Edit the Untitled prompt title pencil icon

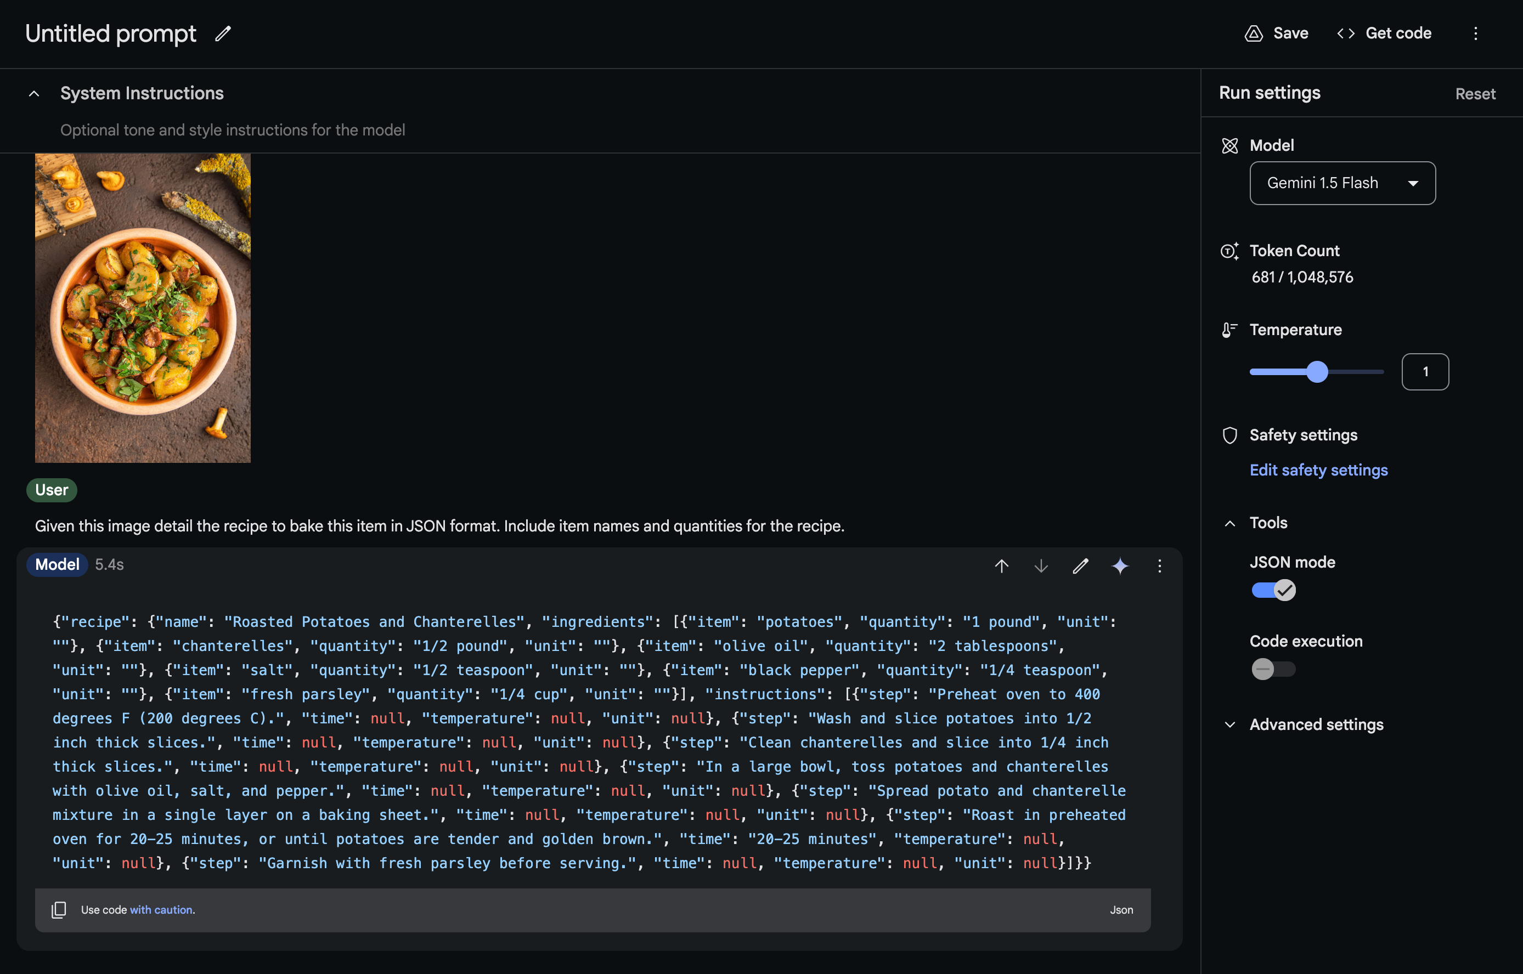(223, 33)
